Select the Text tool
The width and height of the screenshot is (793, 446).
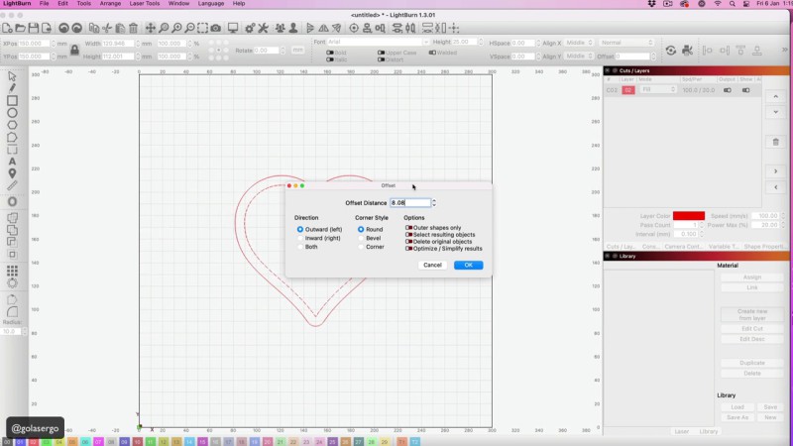[x=13, y=161]
